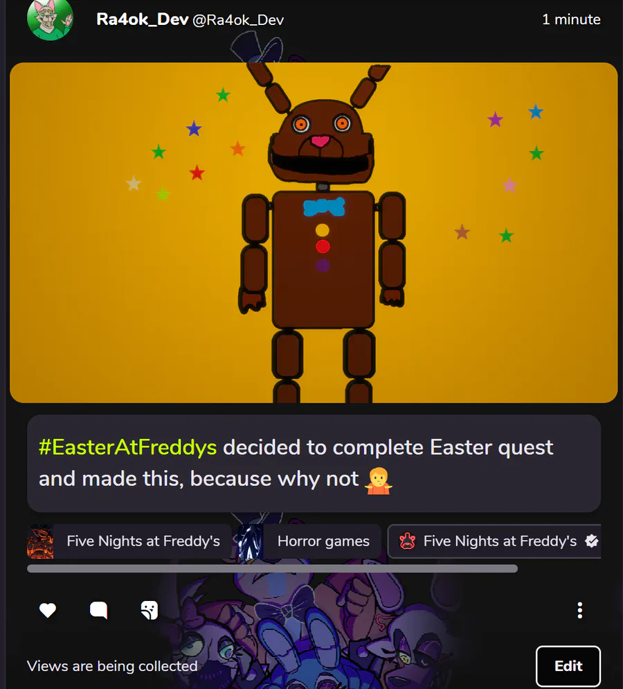
Task: Open the Five Nights at Freddy's community thumbnail
Action: pyautogui.click(x=40, y=541)
